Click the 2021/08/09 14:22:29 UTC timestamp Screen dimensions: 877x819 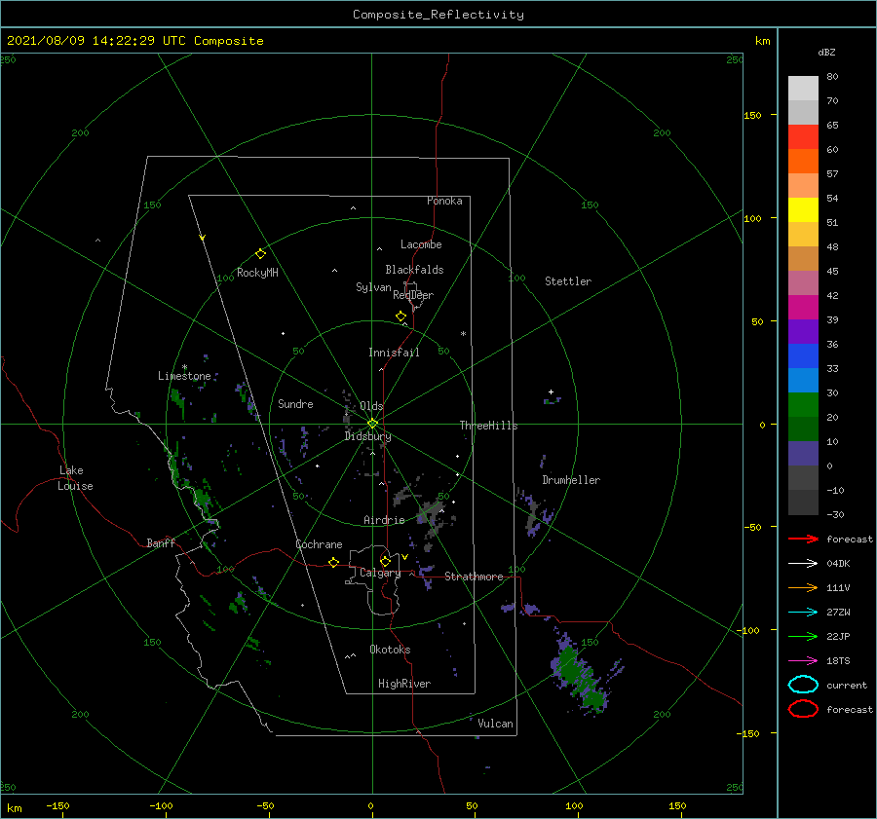[135, 41]
